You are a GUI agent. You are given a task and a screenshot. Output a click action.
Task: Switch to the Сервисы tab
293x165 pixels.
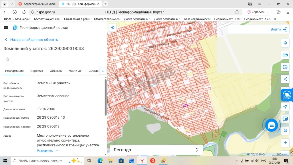[37, 71]
